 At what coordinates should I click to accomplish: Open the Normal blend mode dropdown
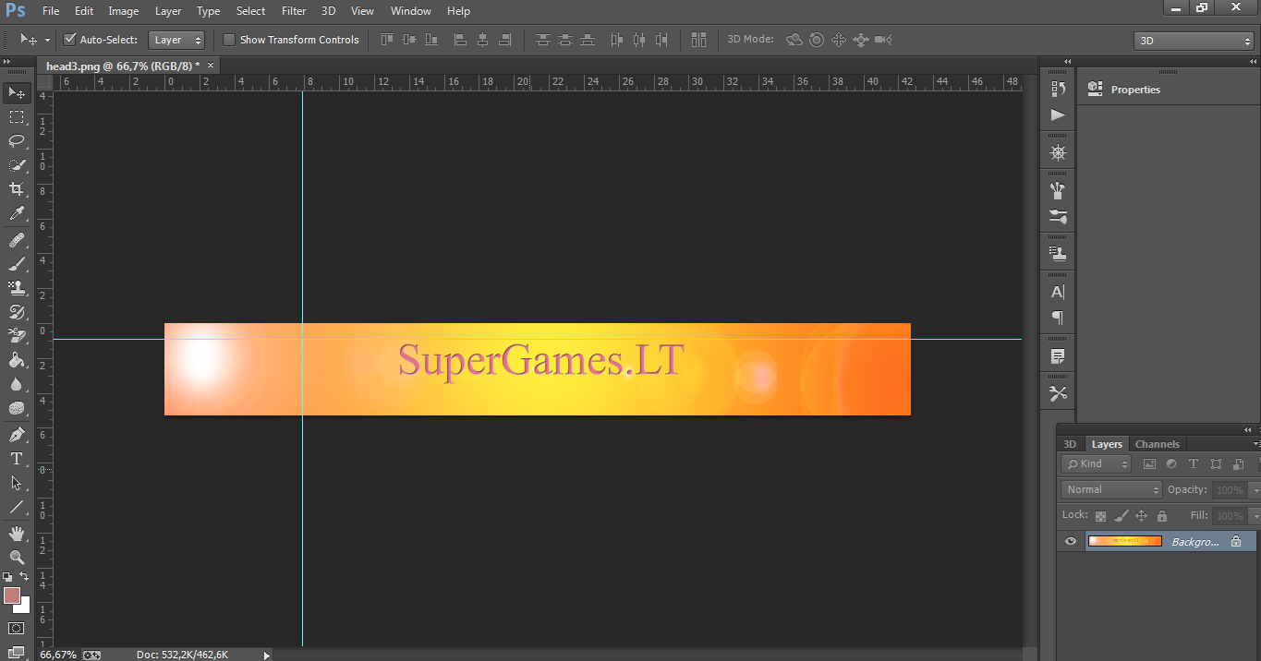[x=1111, y=489]
